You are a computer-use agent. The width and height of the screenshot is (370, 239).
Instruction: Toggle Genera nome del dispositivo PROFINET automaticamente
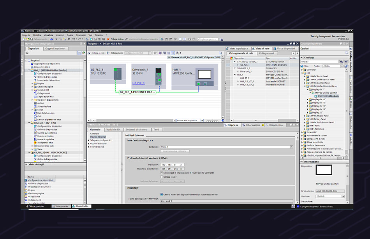[x=162, y=194]
